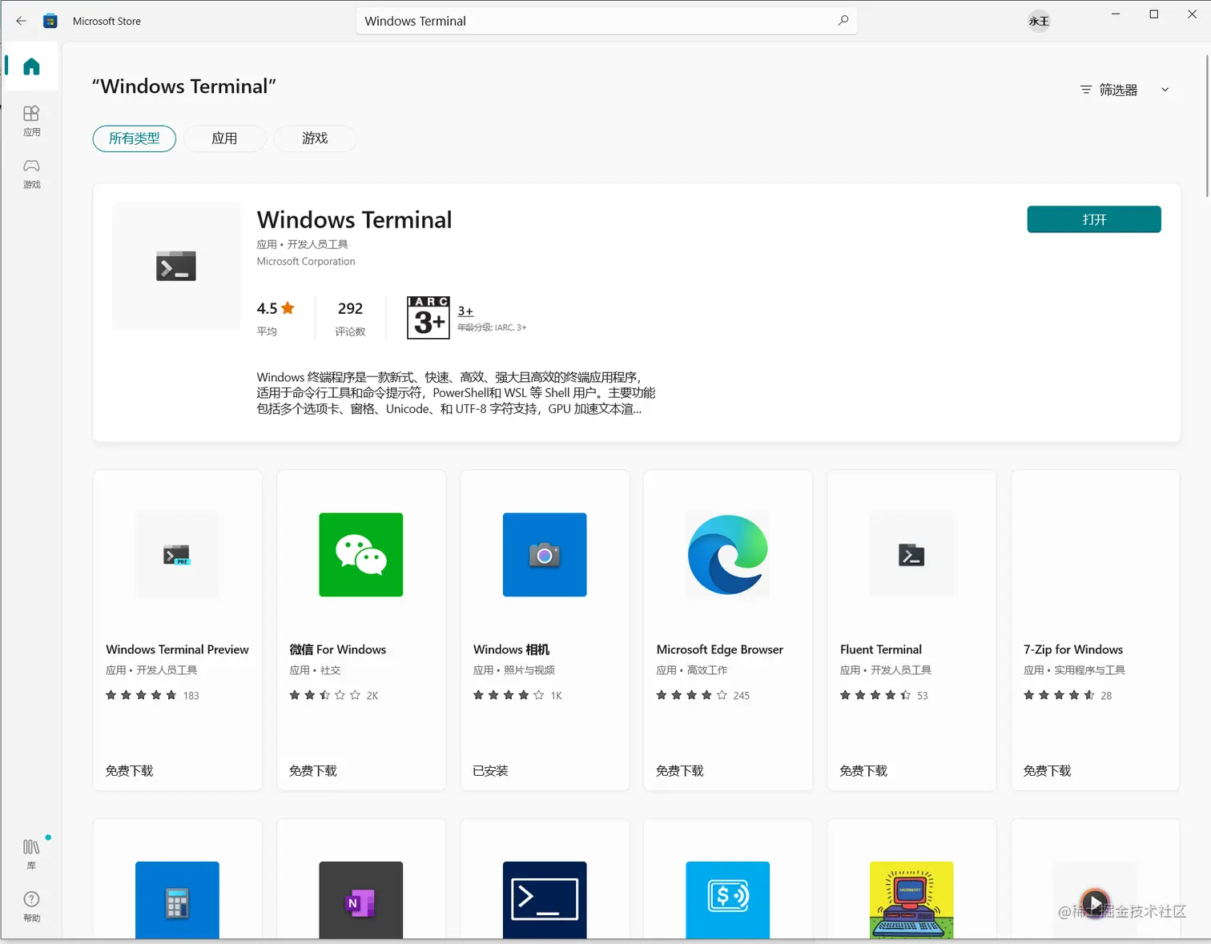Viewport: 1211px width, 944px height.
Task: Open the yellow retro computer app icon
Action: coord(911,900)
